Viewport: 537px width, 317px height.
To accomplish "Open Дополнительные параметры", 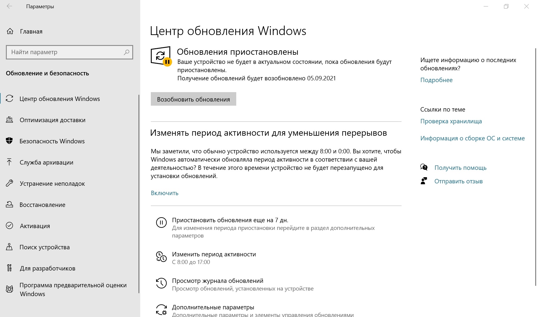I will click(213, 307).
